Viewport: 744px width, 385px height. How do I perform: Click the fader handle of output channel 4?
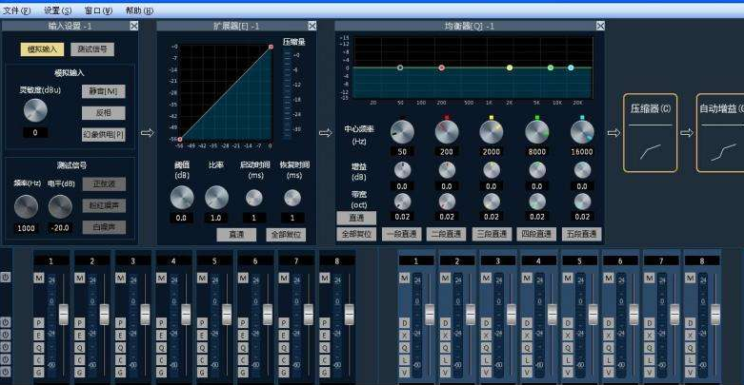553,314
